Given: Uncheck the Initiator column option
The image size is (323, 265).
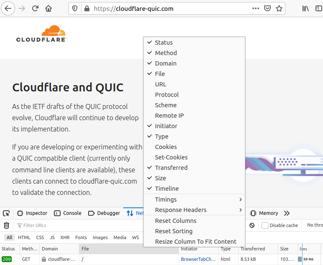Looking at the screenshot, I should tap(194, 126).
